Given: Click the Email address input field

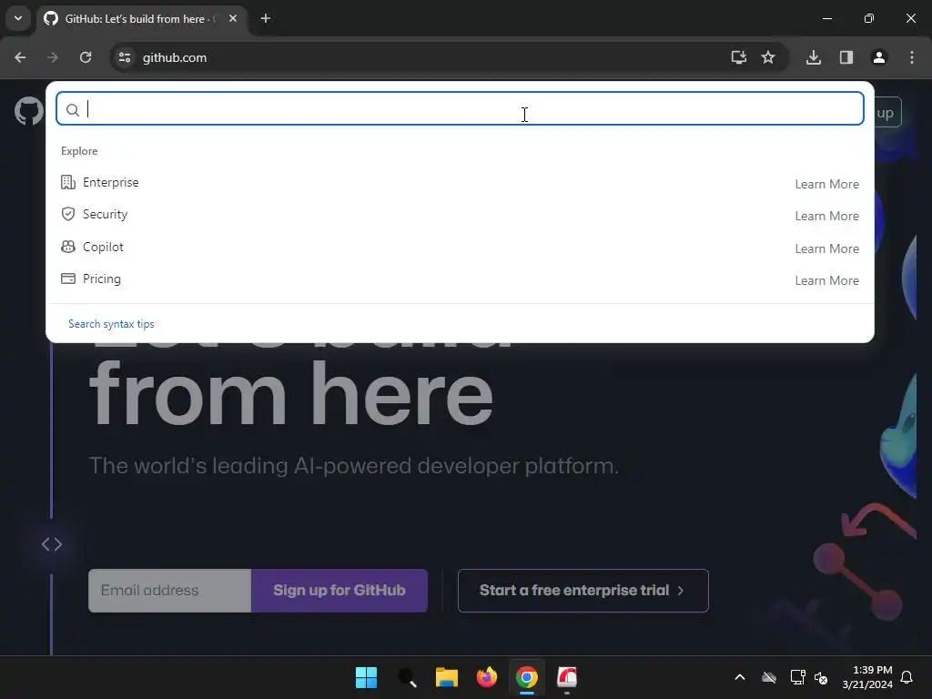Looking at the screenshot, I should 169,591.
